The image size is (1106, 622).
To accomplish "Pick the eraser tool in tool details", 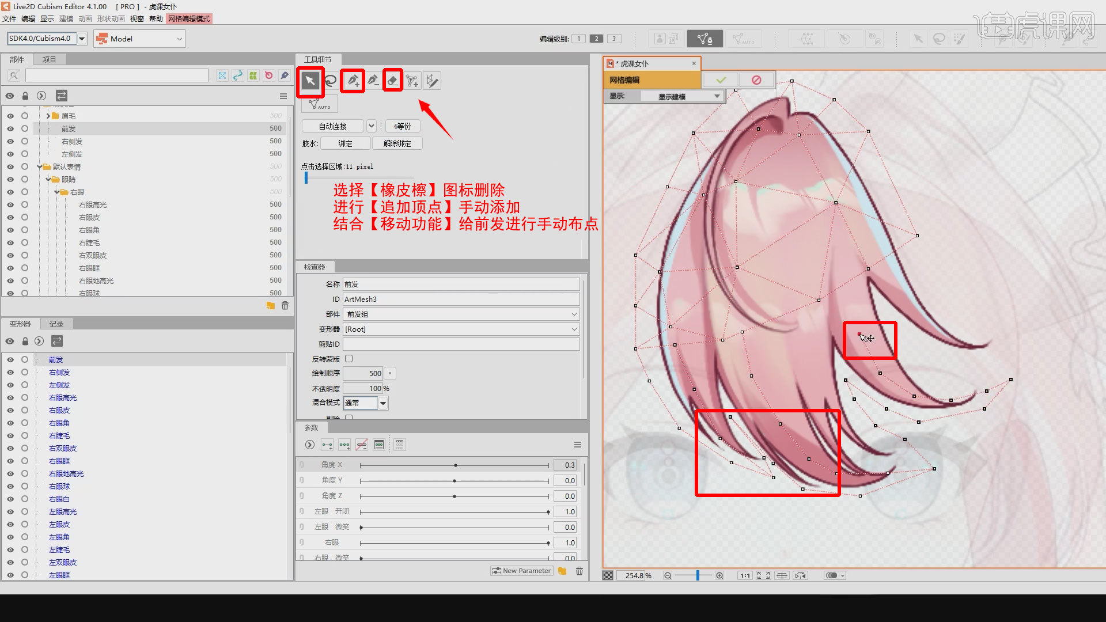I will (392, 81).
